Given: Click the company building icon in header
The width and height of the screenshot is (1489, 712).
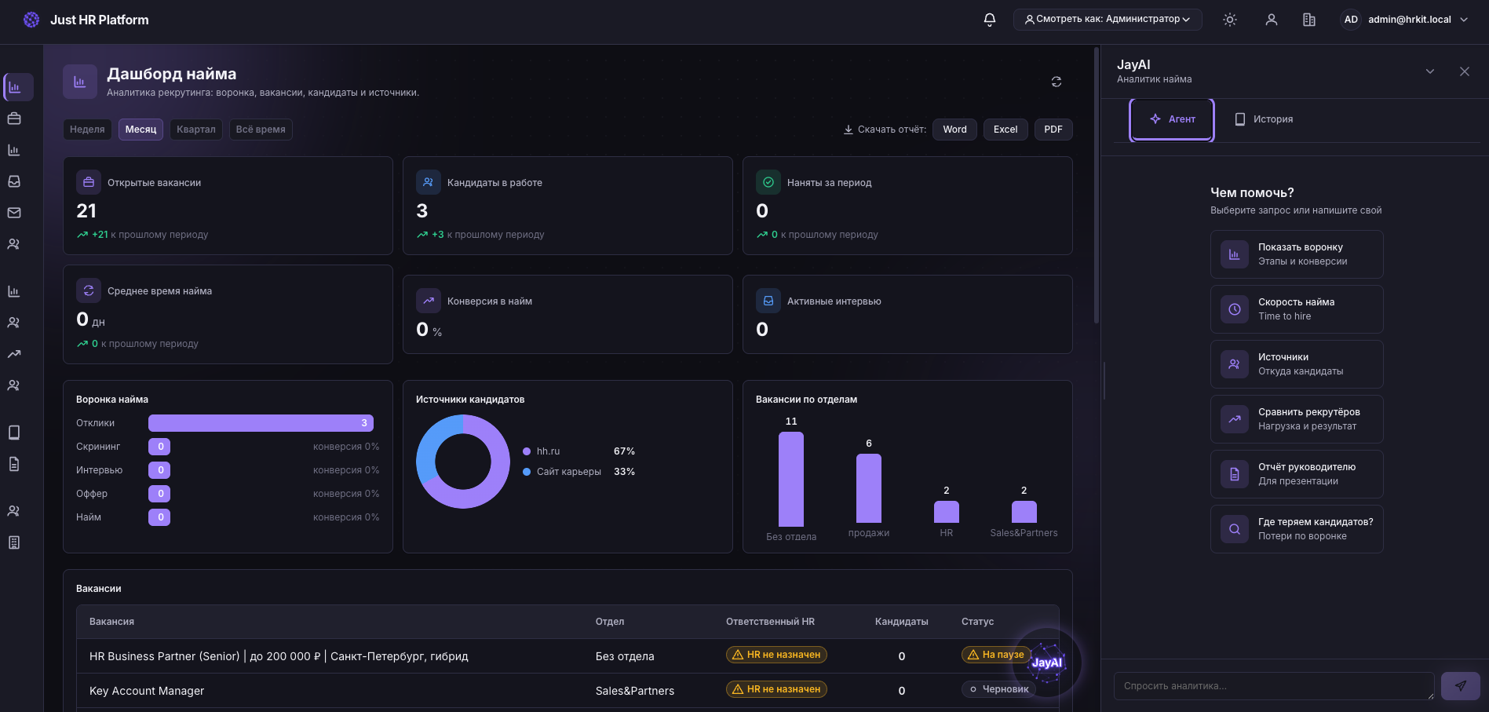Looking at the screenshot, I should click(1309, 20).
